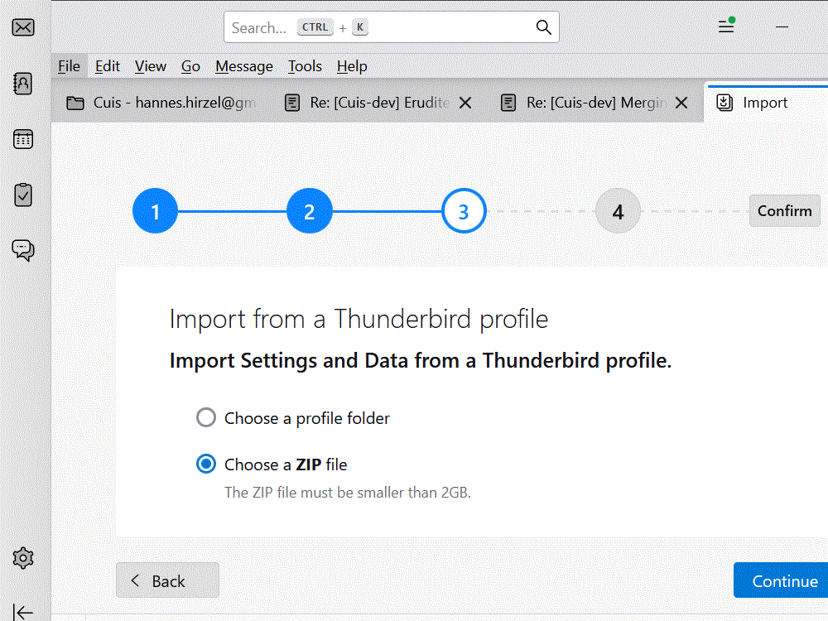Open the Calendar space icon
Screen dimensions: 828x621
tap(23, 139)
